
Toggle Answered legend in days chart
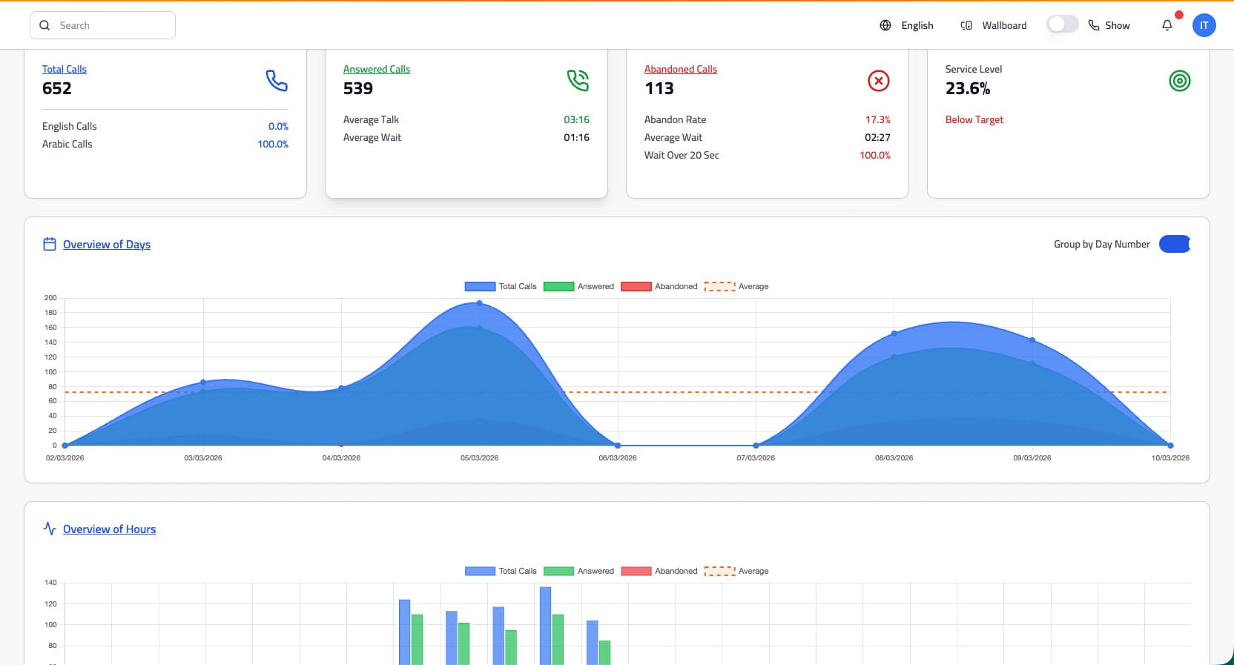tap(578, 286)
